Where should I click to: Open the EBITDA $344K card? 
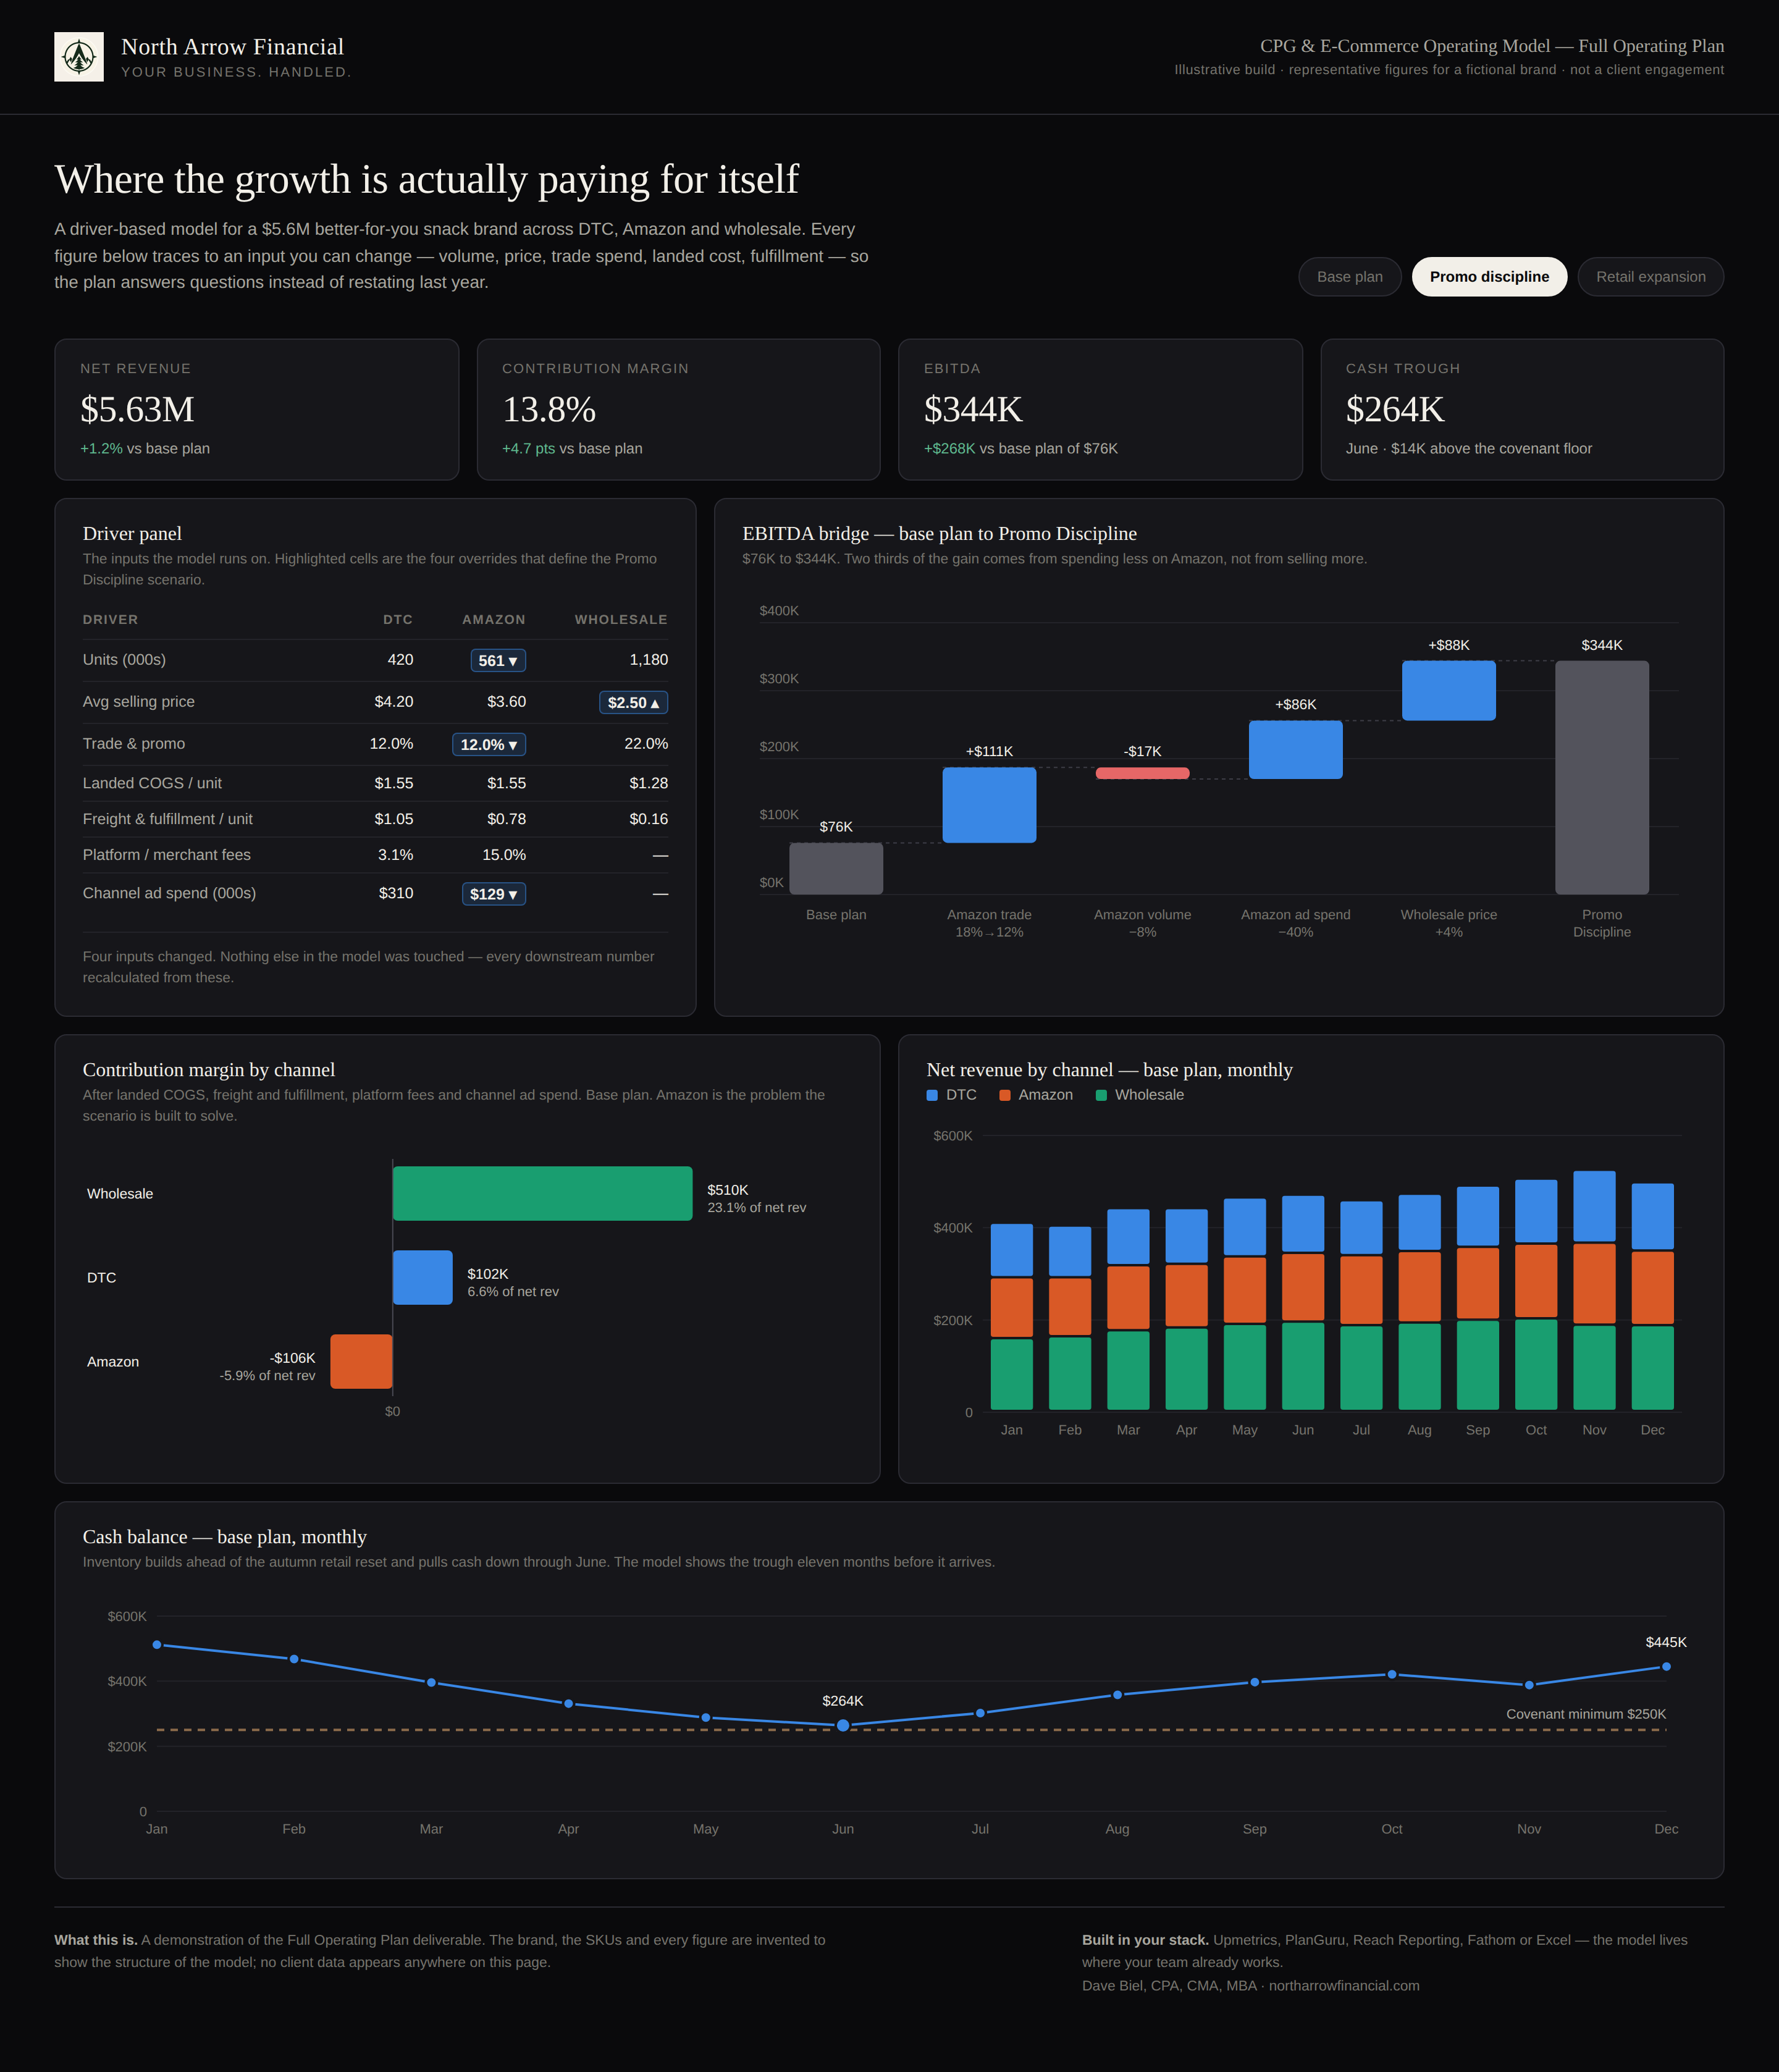click(1100, 410)
